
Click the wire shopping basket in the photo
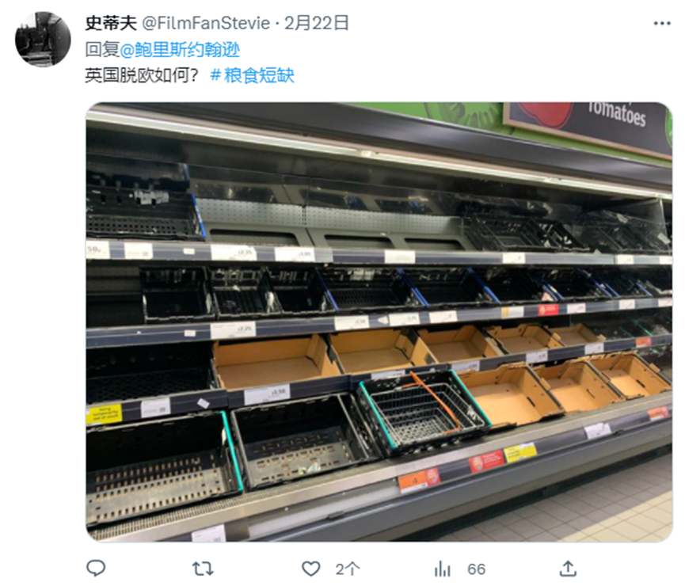[x=424, y=411]
